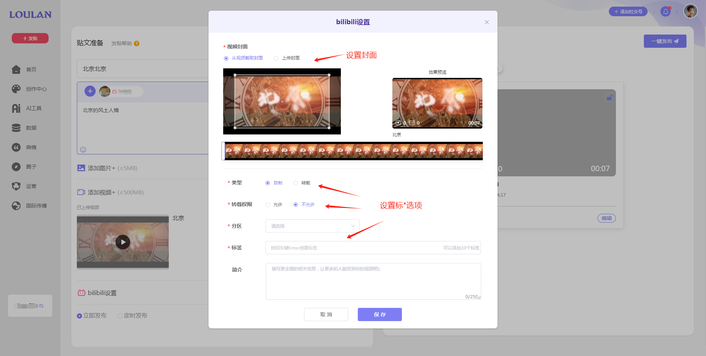
Task: Click the emoji smiley icon in post editor
Action: click(x=83, y=150)
